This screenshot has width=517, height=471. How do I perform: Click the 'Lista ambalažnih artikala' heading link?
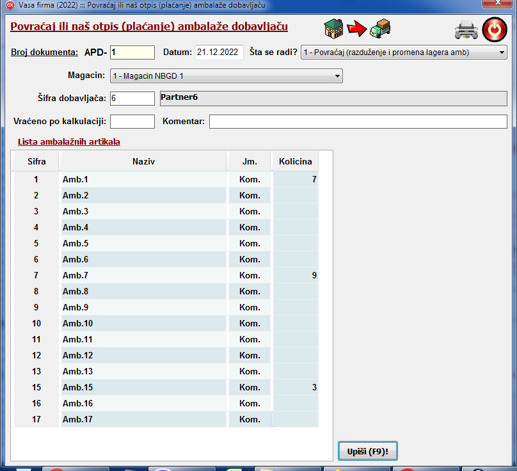pyautogui.click(x=69, y=142)
